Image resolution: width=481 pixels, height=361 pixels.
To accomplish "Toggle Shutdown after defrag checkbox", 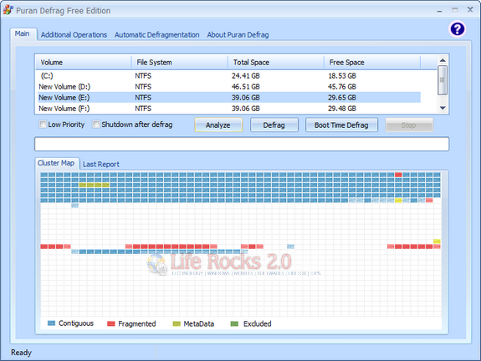I will coord(96,125).
